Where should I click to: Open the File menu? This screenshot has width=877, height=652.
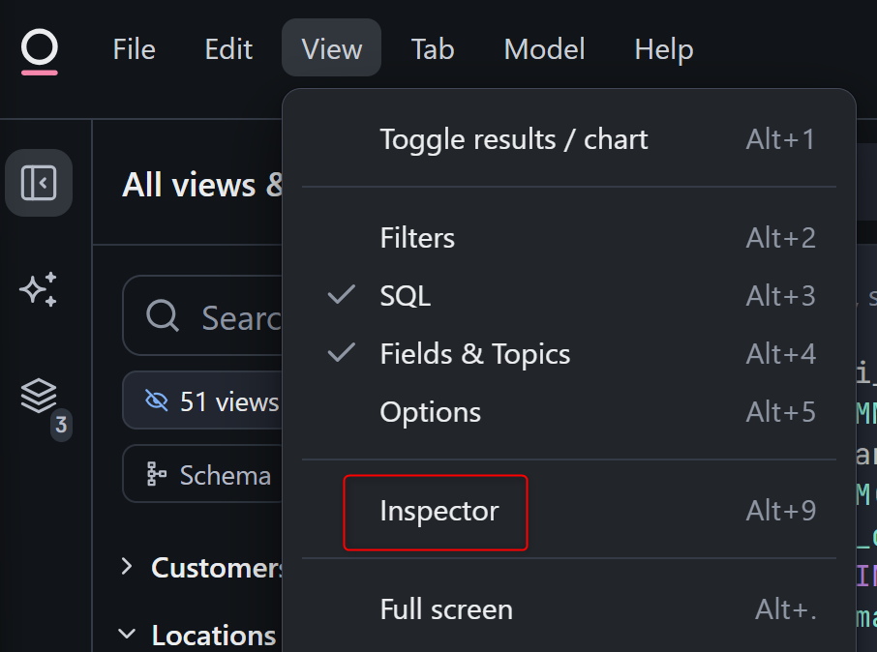[x=134, y=49]
